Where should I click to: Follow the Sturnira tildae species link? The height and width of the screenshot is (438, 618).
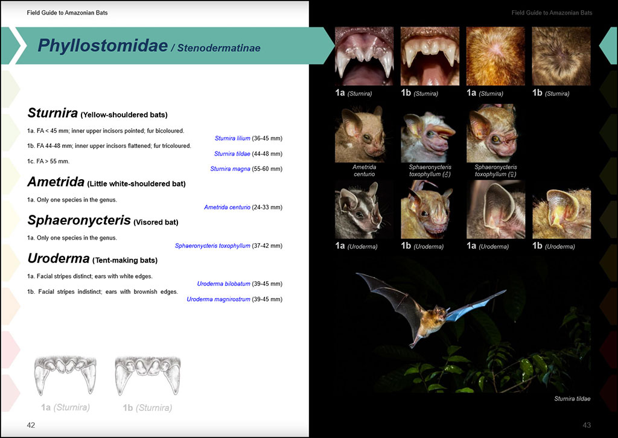click(232, 154)
